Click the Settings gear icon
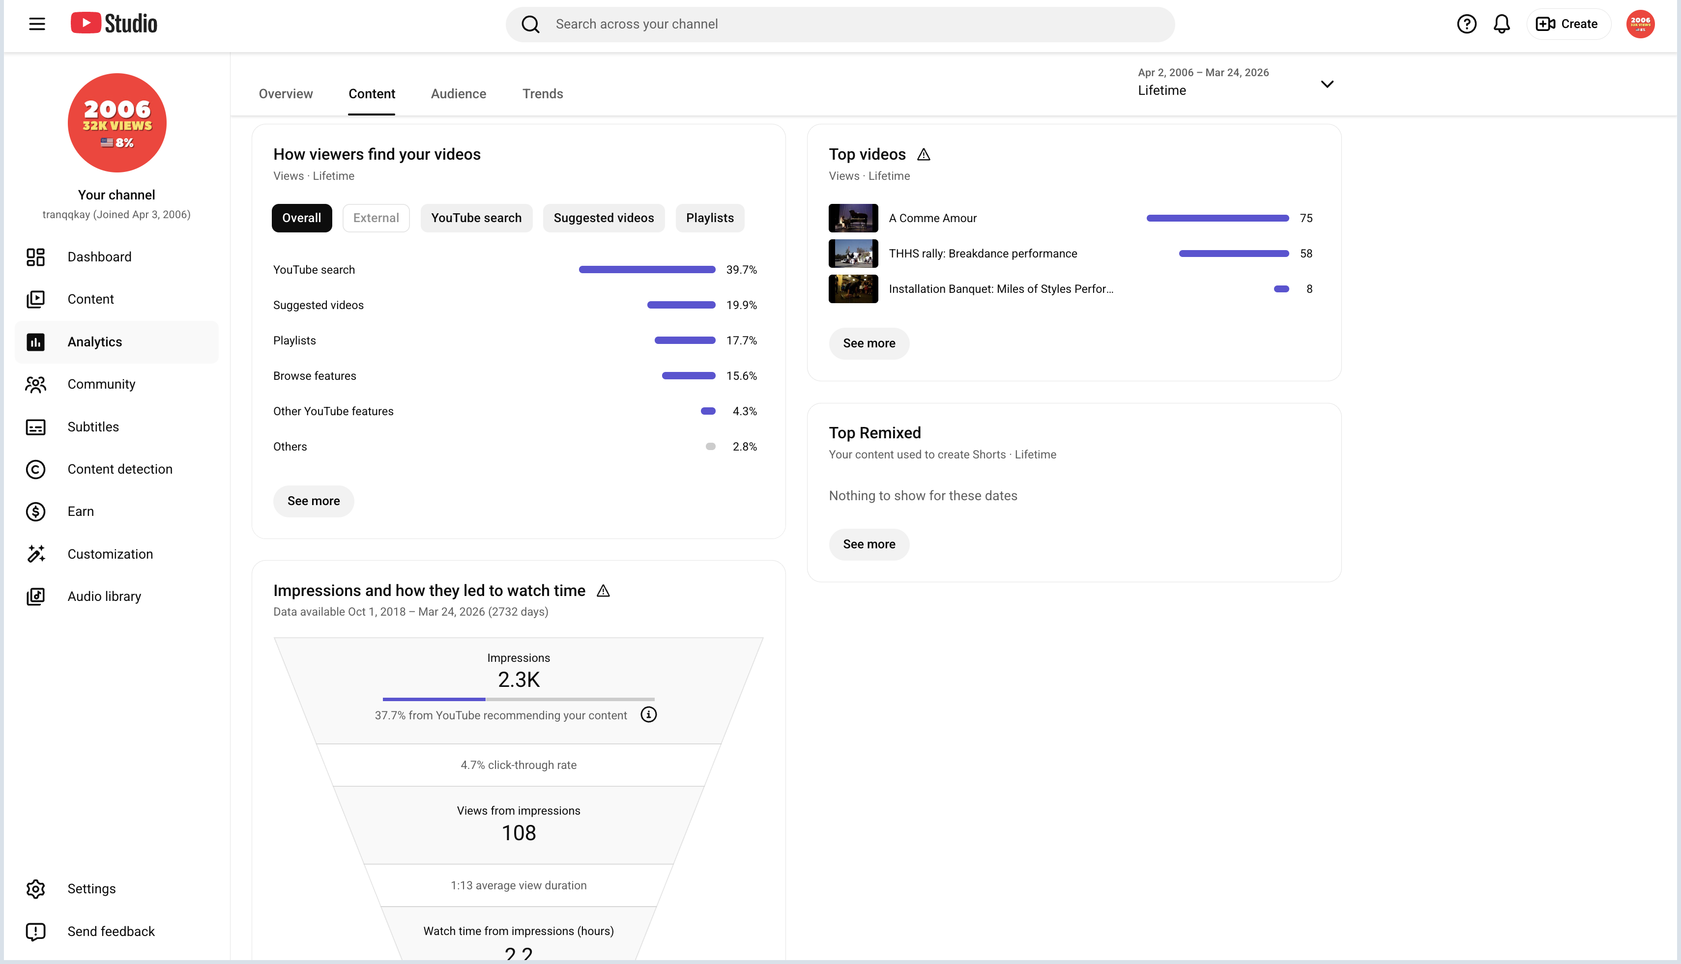1681x964 pixels. [x=36, y=889]
